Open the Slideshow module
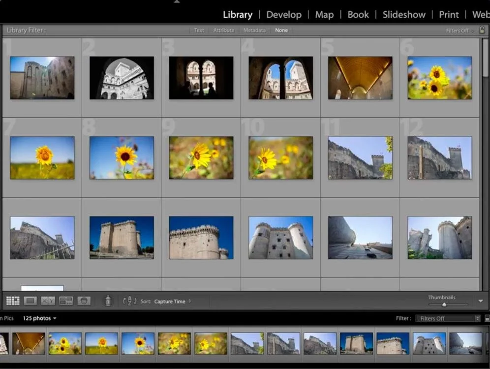 [x=404, y=15]
